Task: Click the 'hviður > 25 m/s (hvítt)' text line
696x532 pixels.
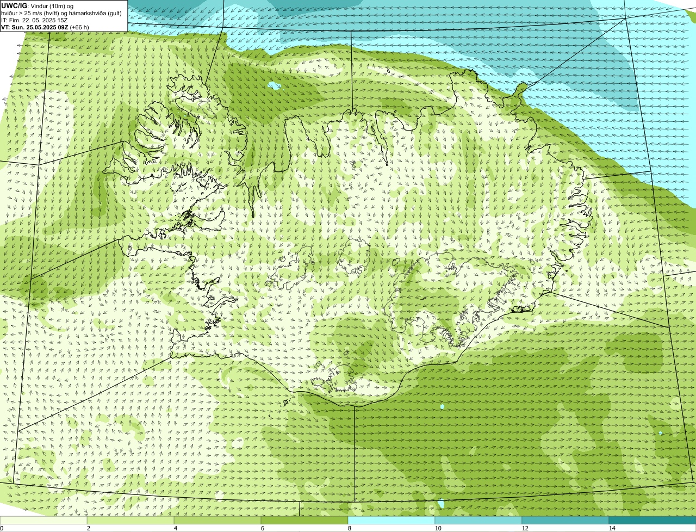Action: pos(61,13)
